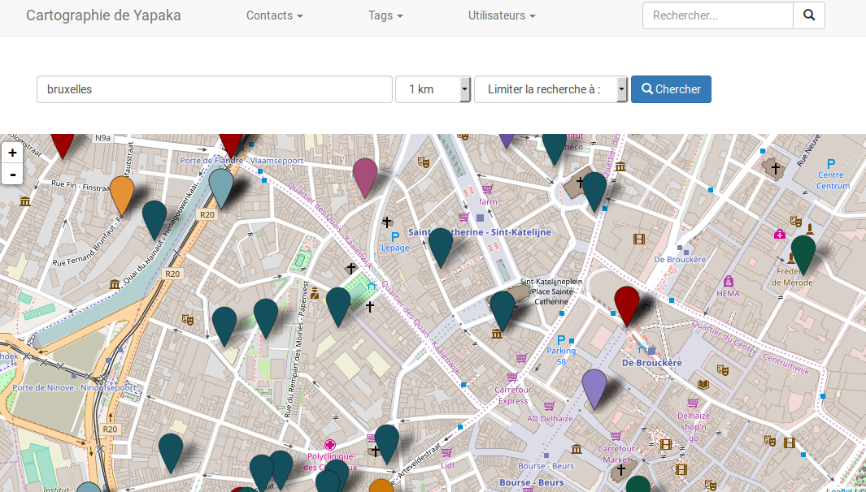Click the orange map marker
The width and height of the screenshot is (866, 492).
click(122, 194)
